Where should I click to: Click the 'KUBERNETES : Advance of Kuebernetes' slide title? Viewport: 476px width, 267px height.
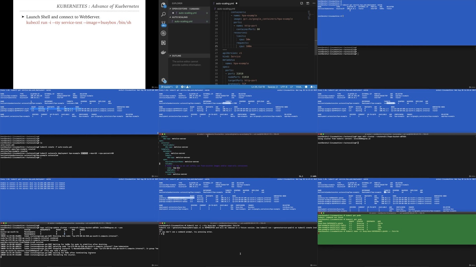98,6
